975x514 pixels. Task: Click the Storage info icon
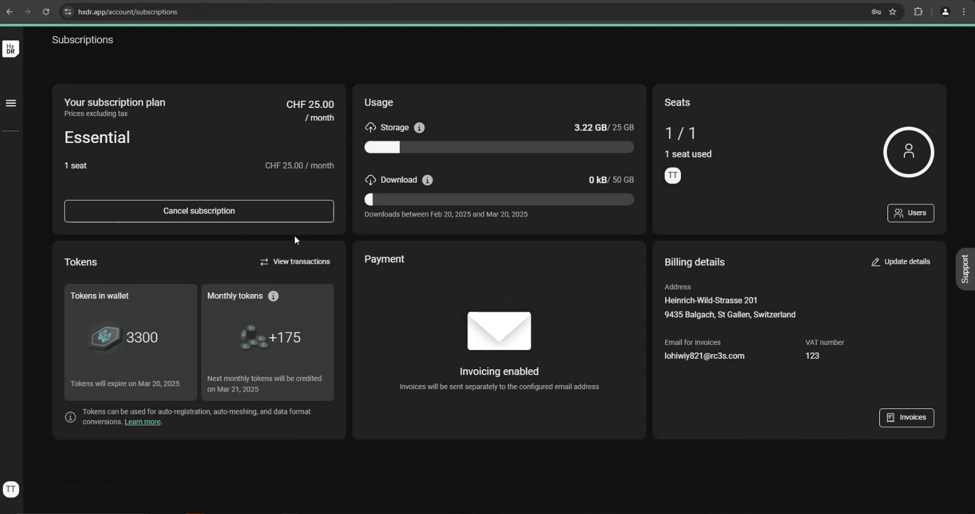[x=419, y=128]
